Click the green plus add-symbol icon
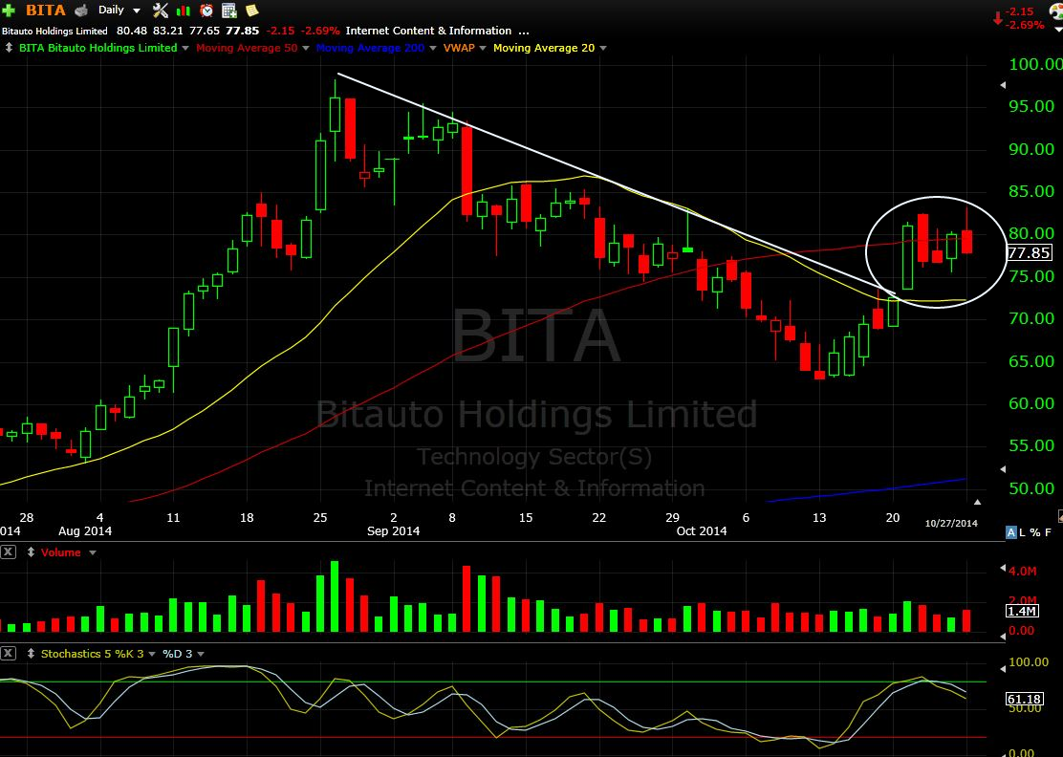Viewport: 1063px width, 757px height. (x=9, y=11)
